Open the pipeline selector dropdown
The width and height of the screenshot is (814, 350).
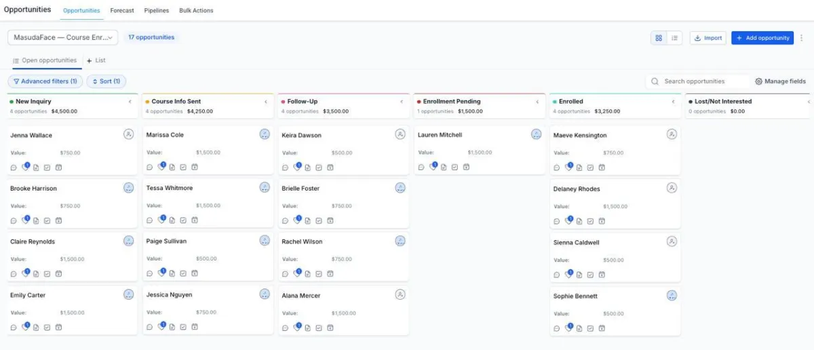pyautogui.click(x=63, y=37)
